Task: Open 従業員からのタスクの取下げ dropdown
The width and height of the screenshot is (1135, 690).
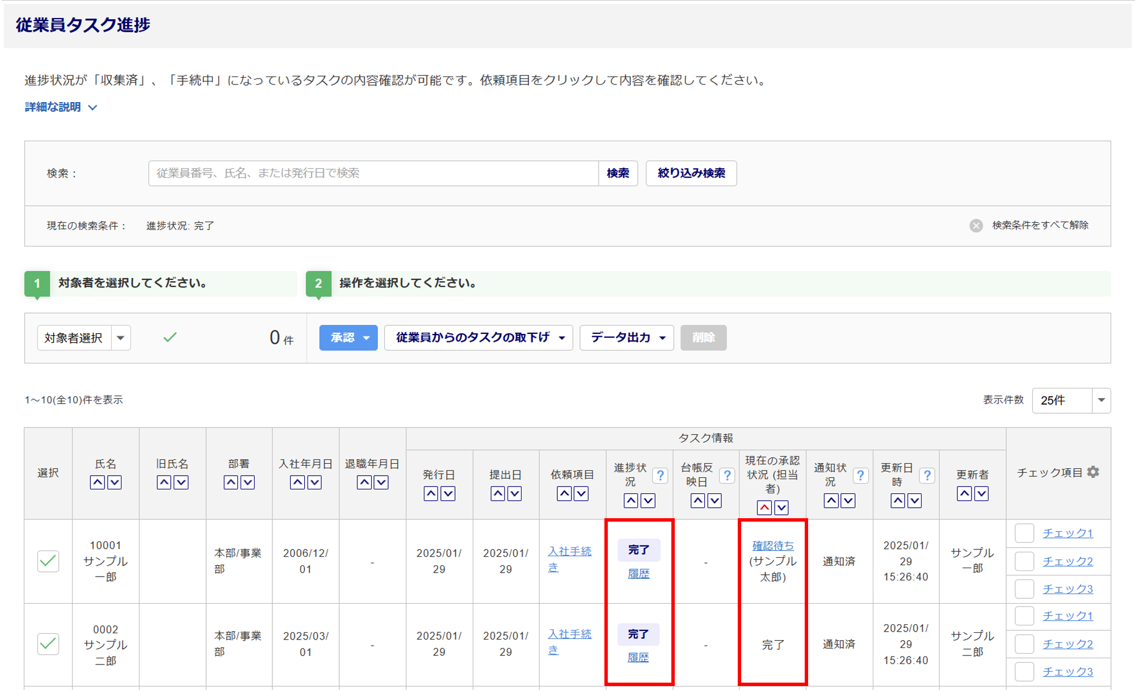Action: pos(478,338)
